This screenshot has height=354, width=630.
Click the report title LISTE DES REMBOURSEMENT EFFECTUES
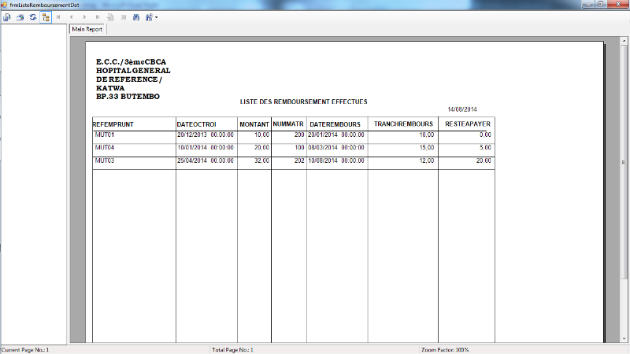click(304, 102)
